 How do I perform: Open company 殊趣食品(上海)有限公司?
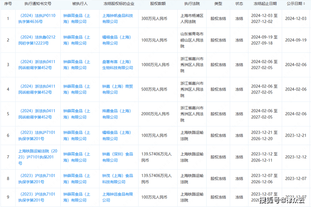click(x=117, y=114)
